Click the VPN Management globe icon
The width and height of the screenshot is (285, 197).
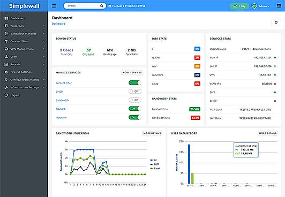[x=6, y=49]
